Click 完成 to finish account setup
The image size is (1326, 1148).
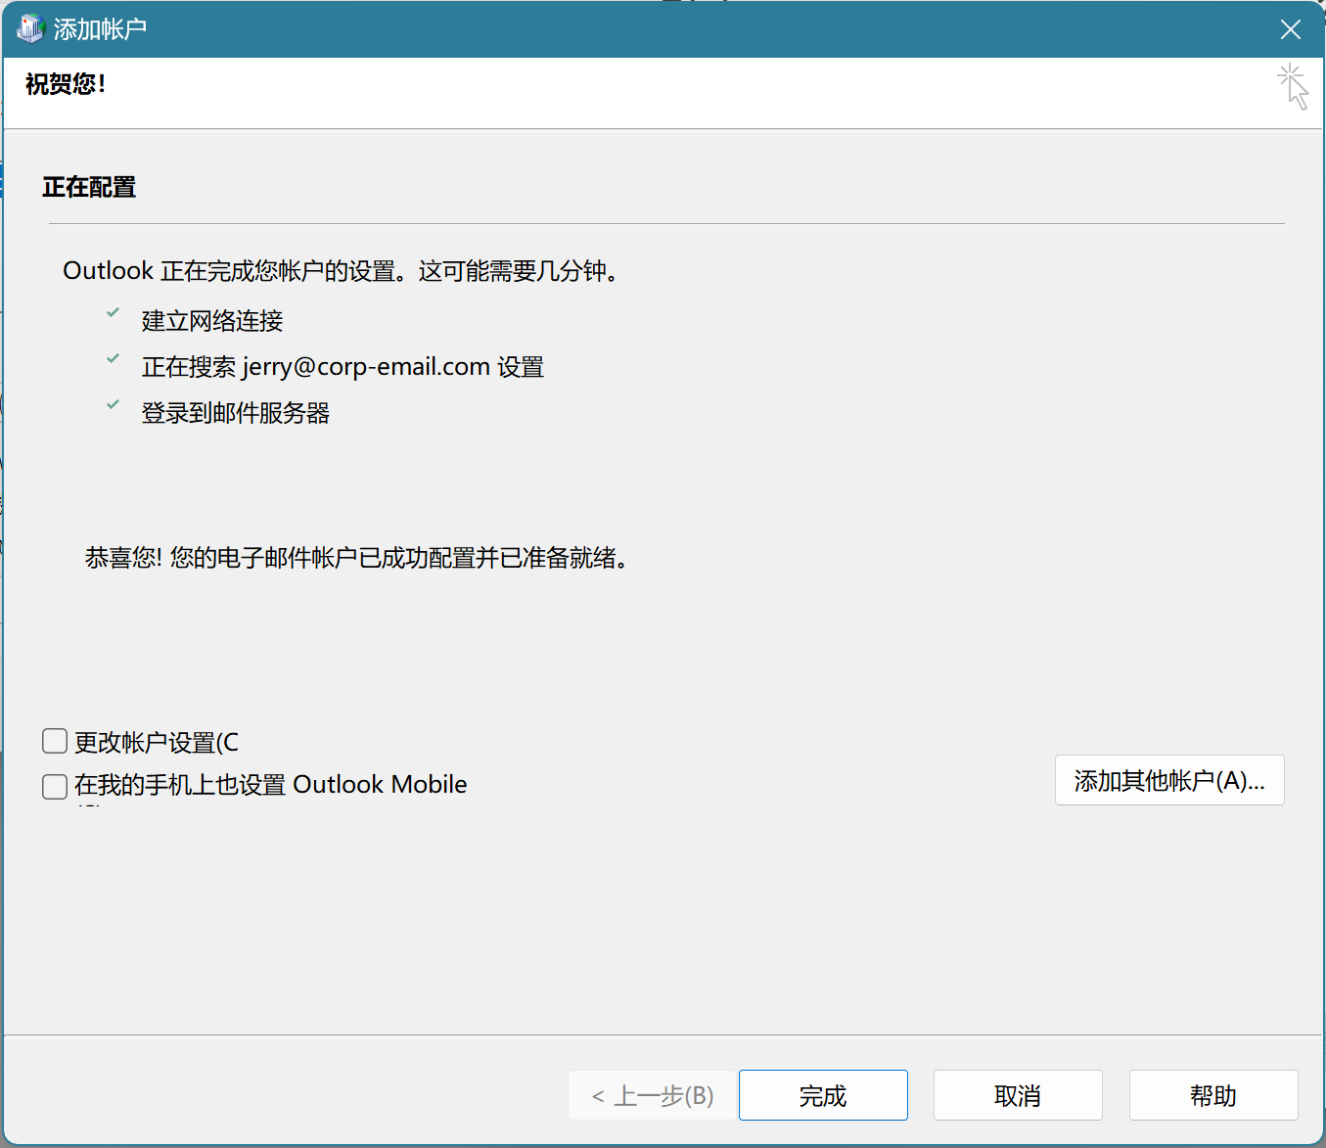click(822, 1095)
